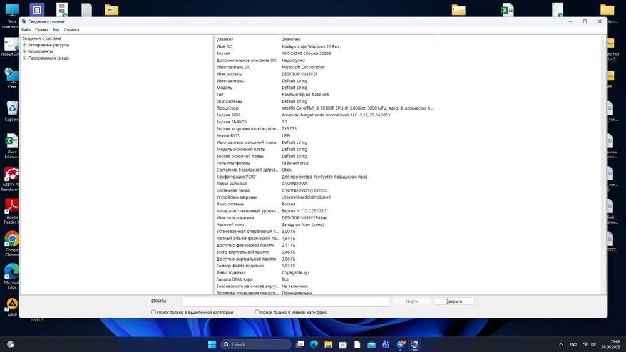Enable search only in selected category
This screenshot has width=626, height=352.
coord(154,312)
